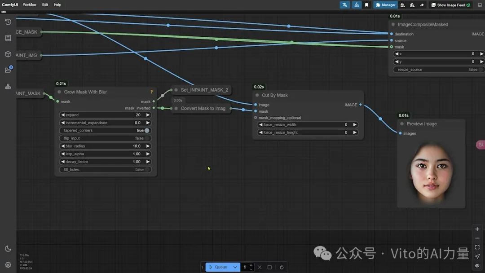The image size is (485, 273).
Task: Toggle flip_input switch
Action: 147,138
